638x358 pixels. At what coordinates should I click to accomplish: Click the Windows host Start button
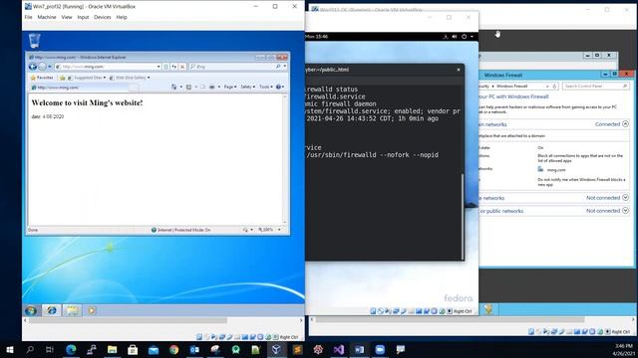10,349
